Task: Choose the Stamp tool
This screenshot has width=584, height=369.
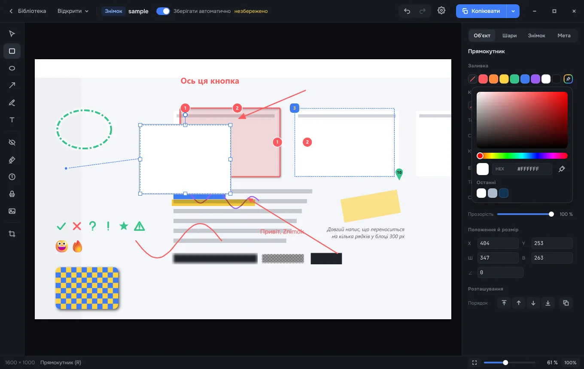Action: pos(12,194)
